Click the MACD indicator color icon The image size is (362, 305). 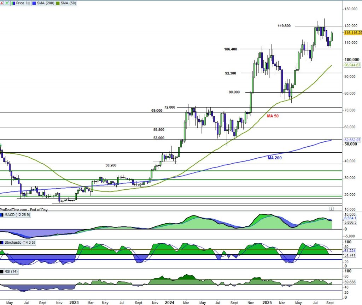2,215
